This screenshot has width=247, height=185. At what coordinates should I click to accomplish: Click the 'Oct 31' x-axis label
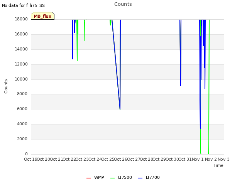(x=185, y=159)
